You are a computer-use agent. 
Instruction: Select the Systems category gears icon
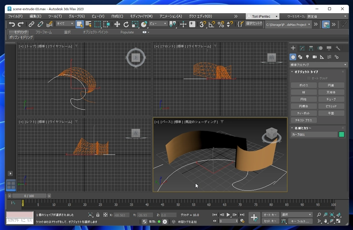(x=337, y=57)
